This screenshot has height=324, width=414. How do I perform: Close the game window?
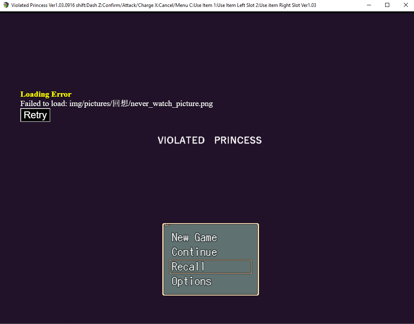405,5
